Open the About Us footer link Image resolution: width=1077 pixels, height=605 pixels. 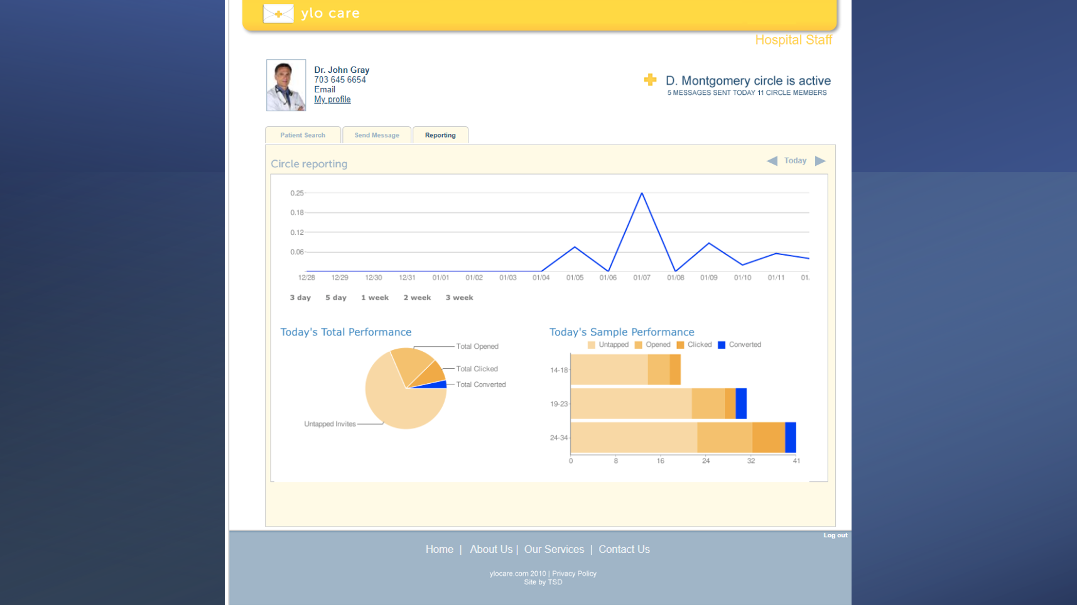[490, 549]
